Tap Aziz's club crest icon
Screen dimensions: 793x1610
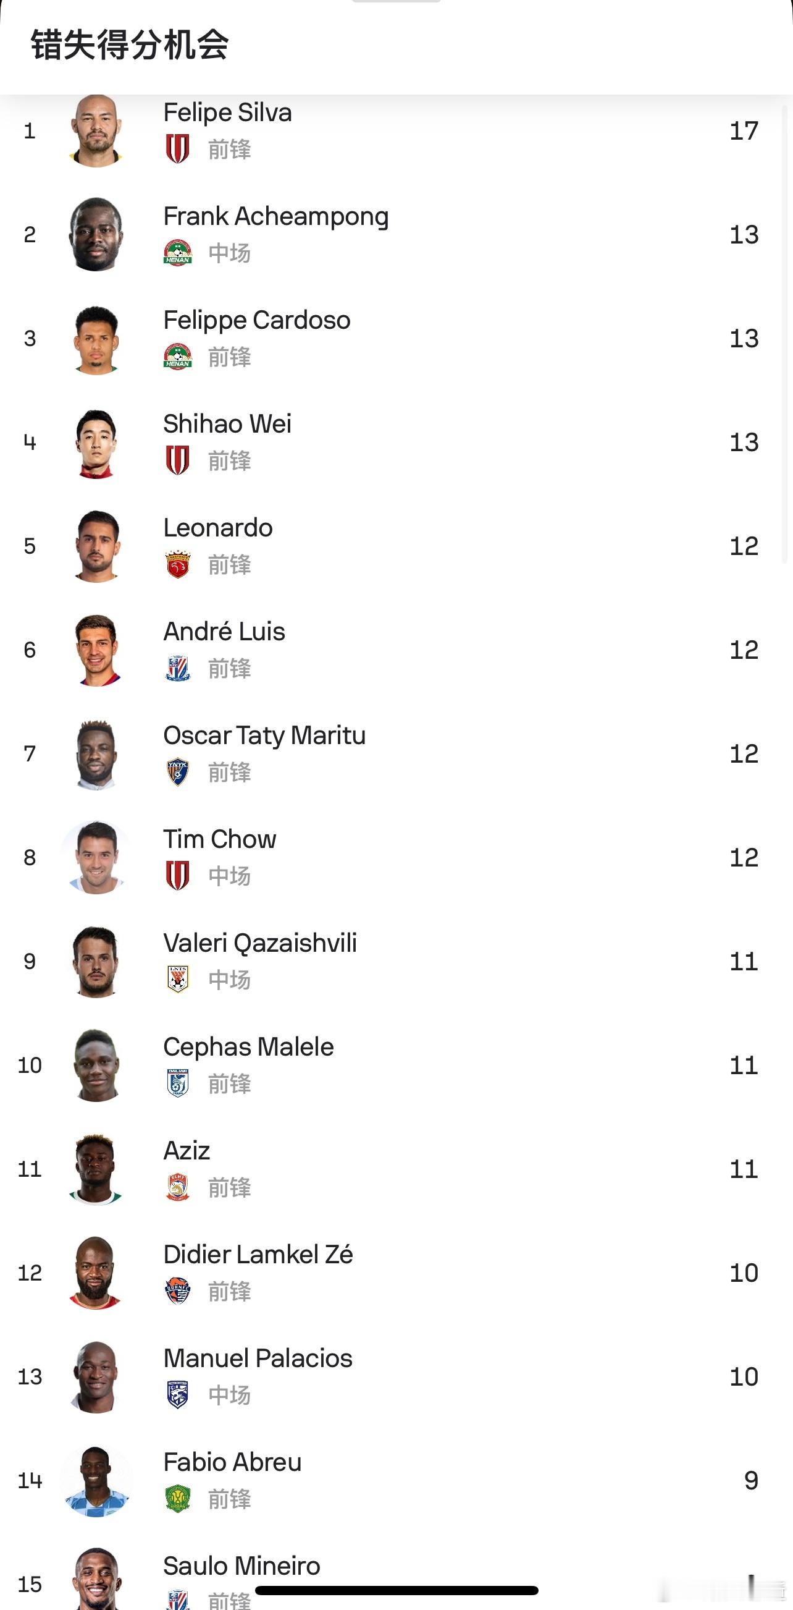(177, 1187)
